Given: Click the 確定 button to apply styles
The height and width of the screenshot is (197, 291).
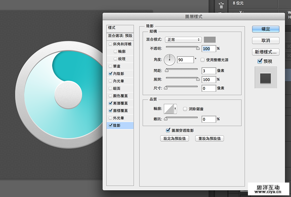Looking at the screenshot, I should click(x=265, y=29).
